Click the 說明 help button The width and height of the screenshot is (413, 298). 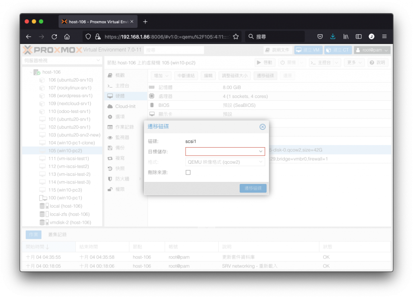click(x=378, y=63)
